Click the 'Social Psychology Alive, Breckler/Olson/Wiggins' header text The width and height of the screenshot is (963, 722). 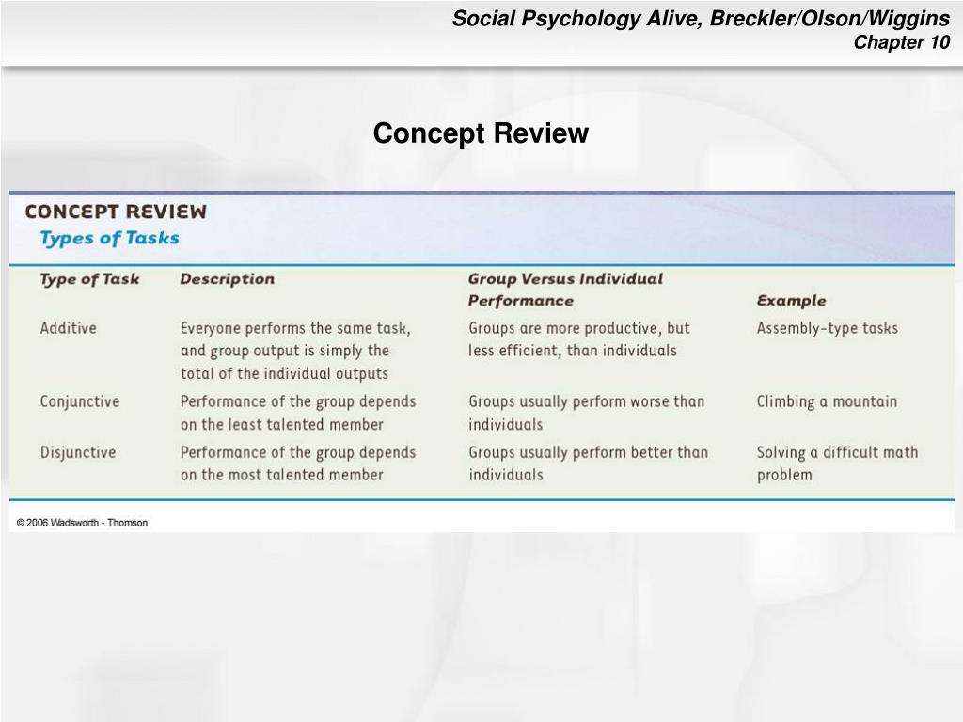tap(701, 19)
